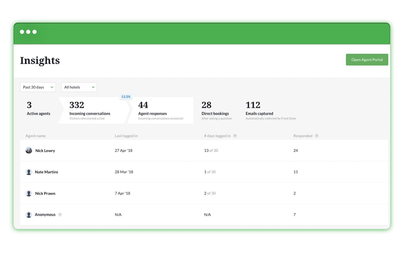The height and width of the screenshot is (253, 404).
Task: Click help icon beside Responded header
Action: (317, 136)
